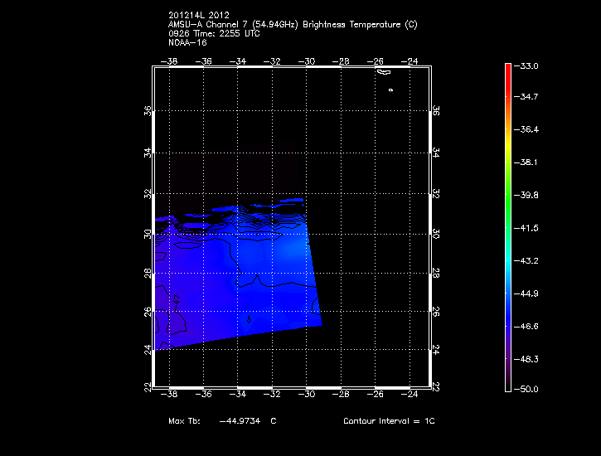Click the 30 latitude label on right axis
This screenshot has height=456, width=601.
click(437, 235)
